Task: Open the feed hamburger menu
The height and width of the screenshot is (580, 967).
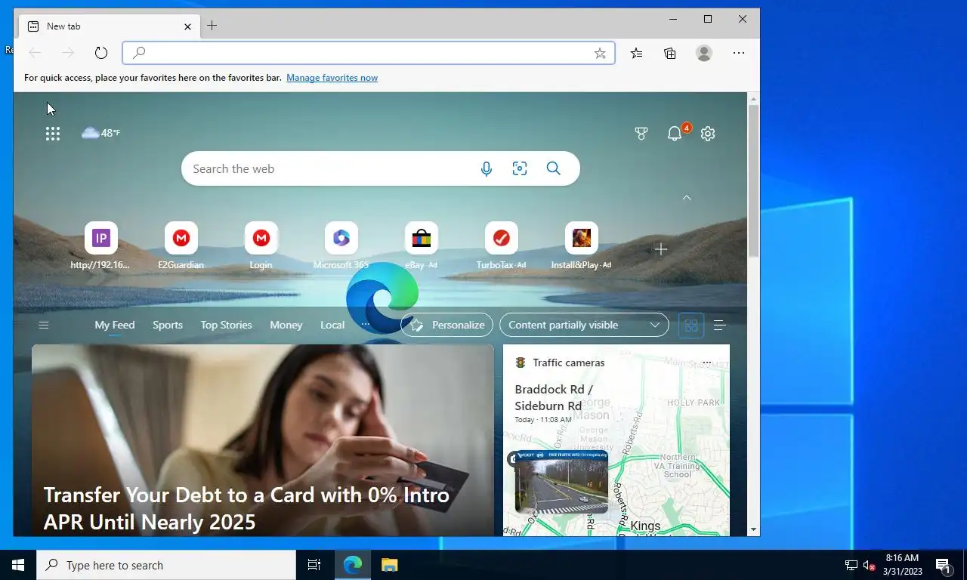Action: pos(44,325)
